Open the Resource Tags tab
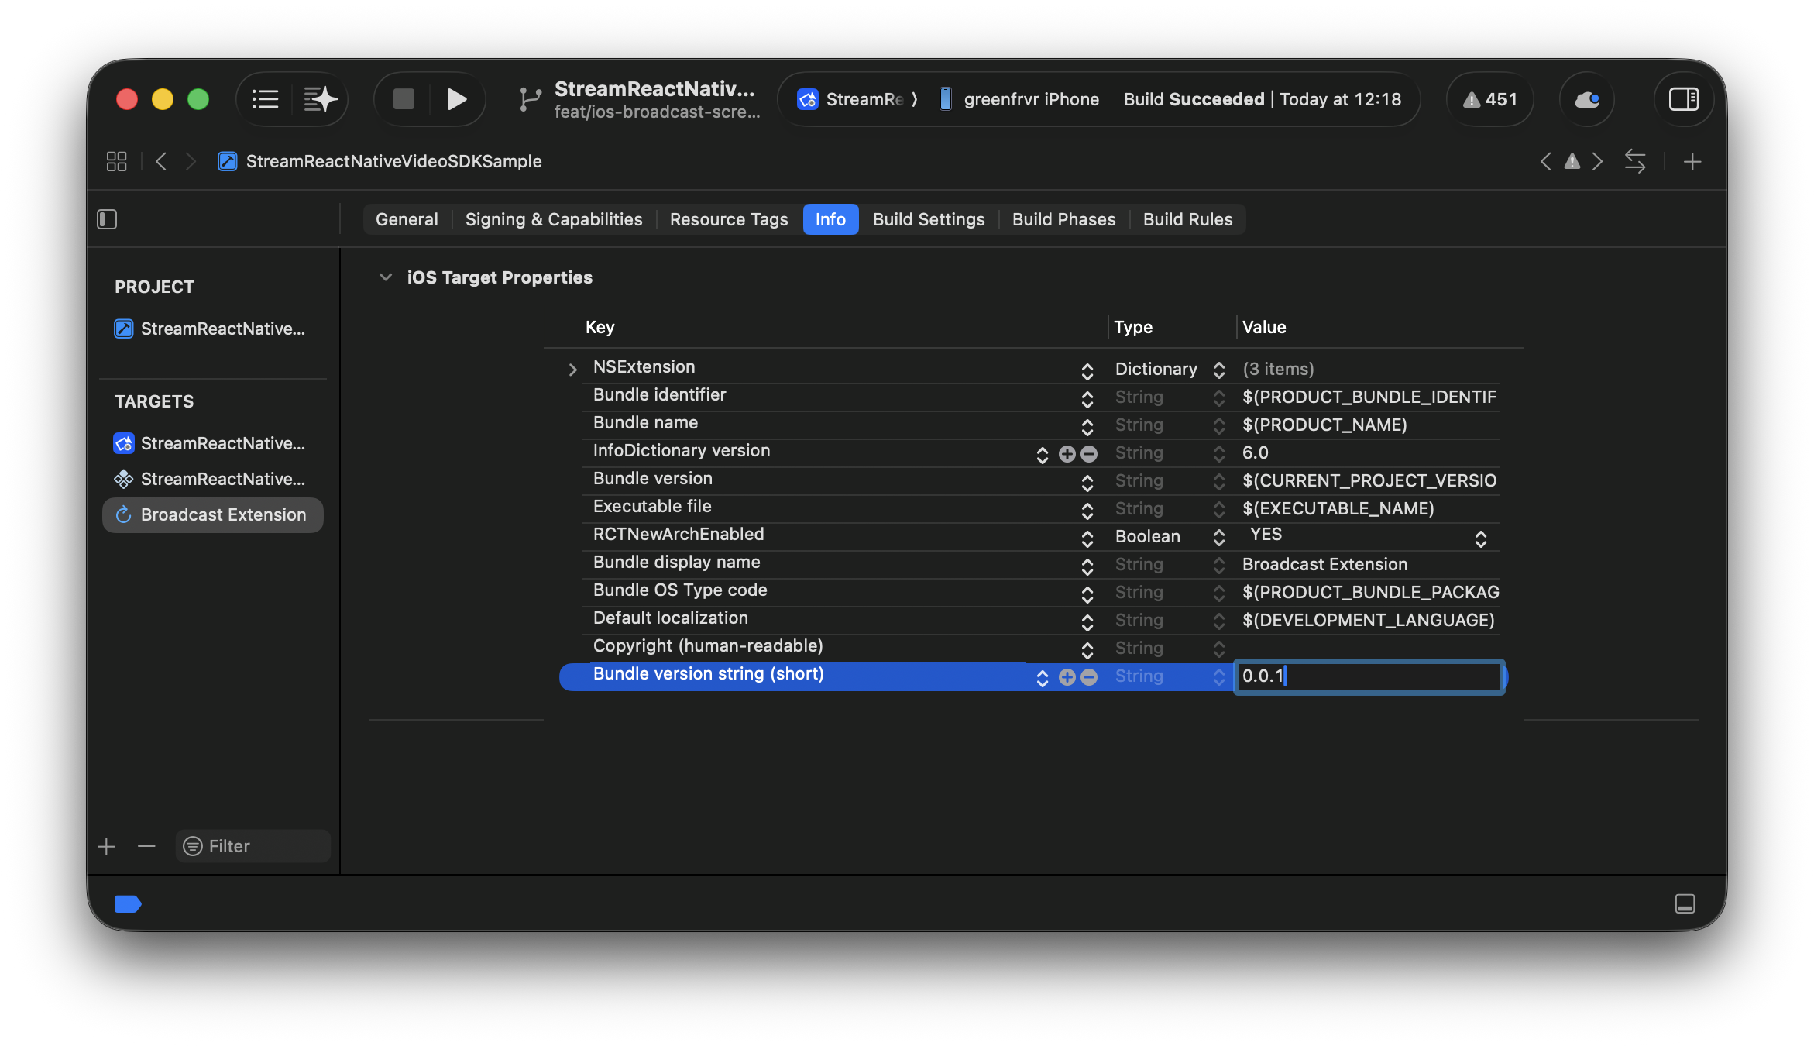 pos(729,219)
